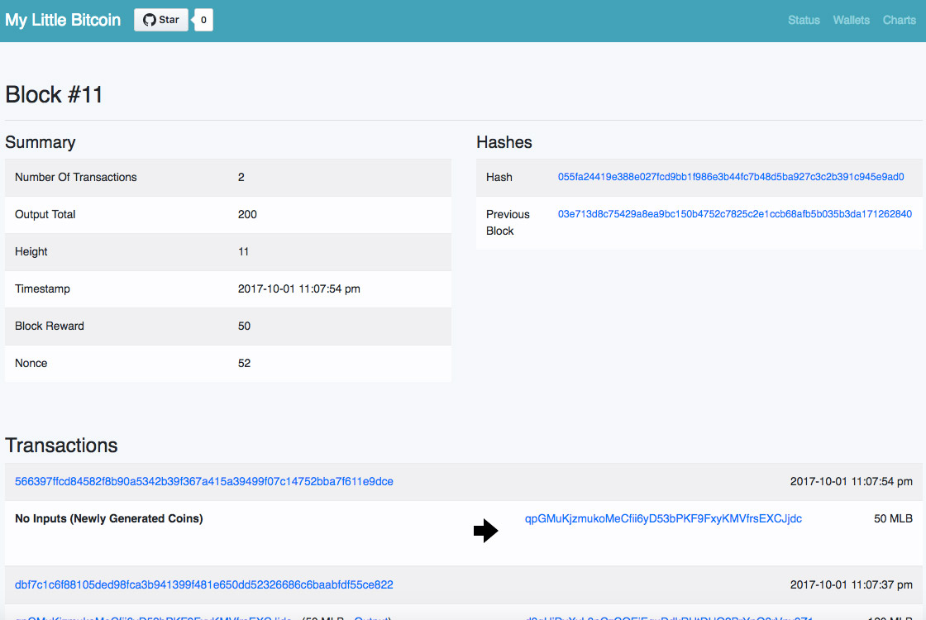Click the GitHub Star button

pos(161,20)
